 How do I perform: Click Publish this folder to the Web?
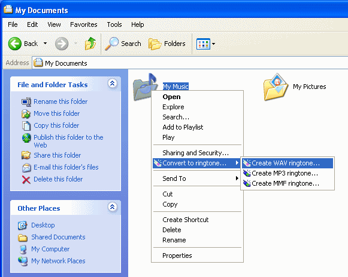pyautogui.click(x=68, y=141)
